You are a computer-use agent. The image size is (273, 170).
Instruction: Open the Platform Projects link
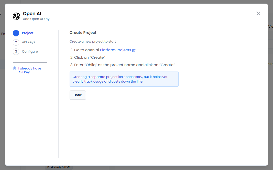coord(115,50)
